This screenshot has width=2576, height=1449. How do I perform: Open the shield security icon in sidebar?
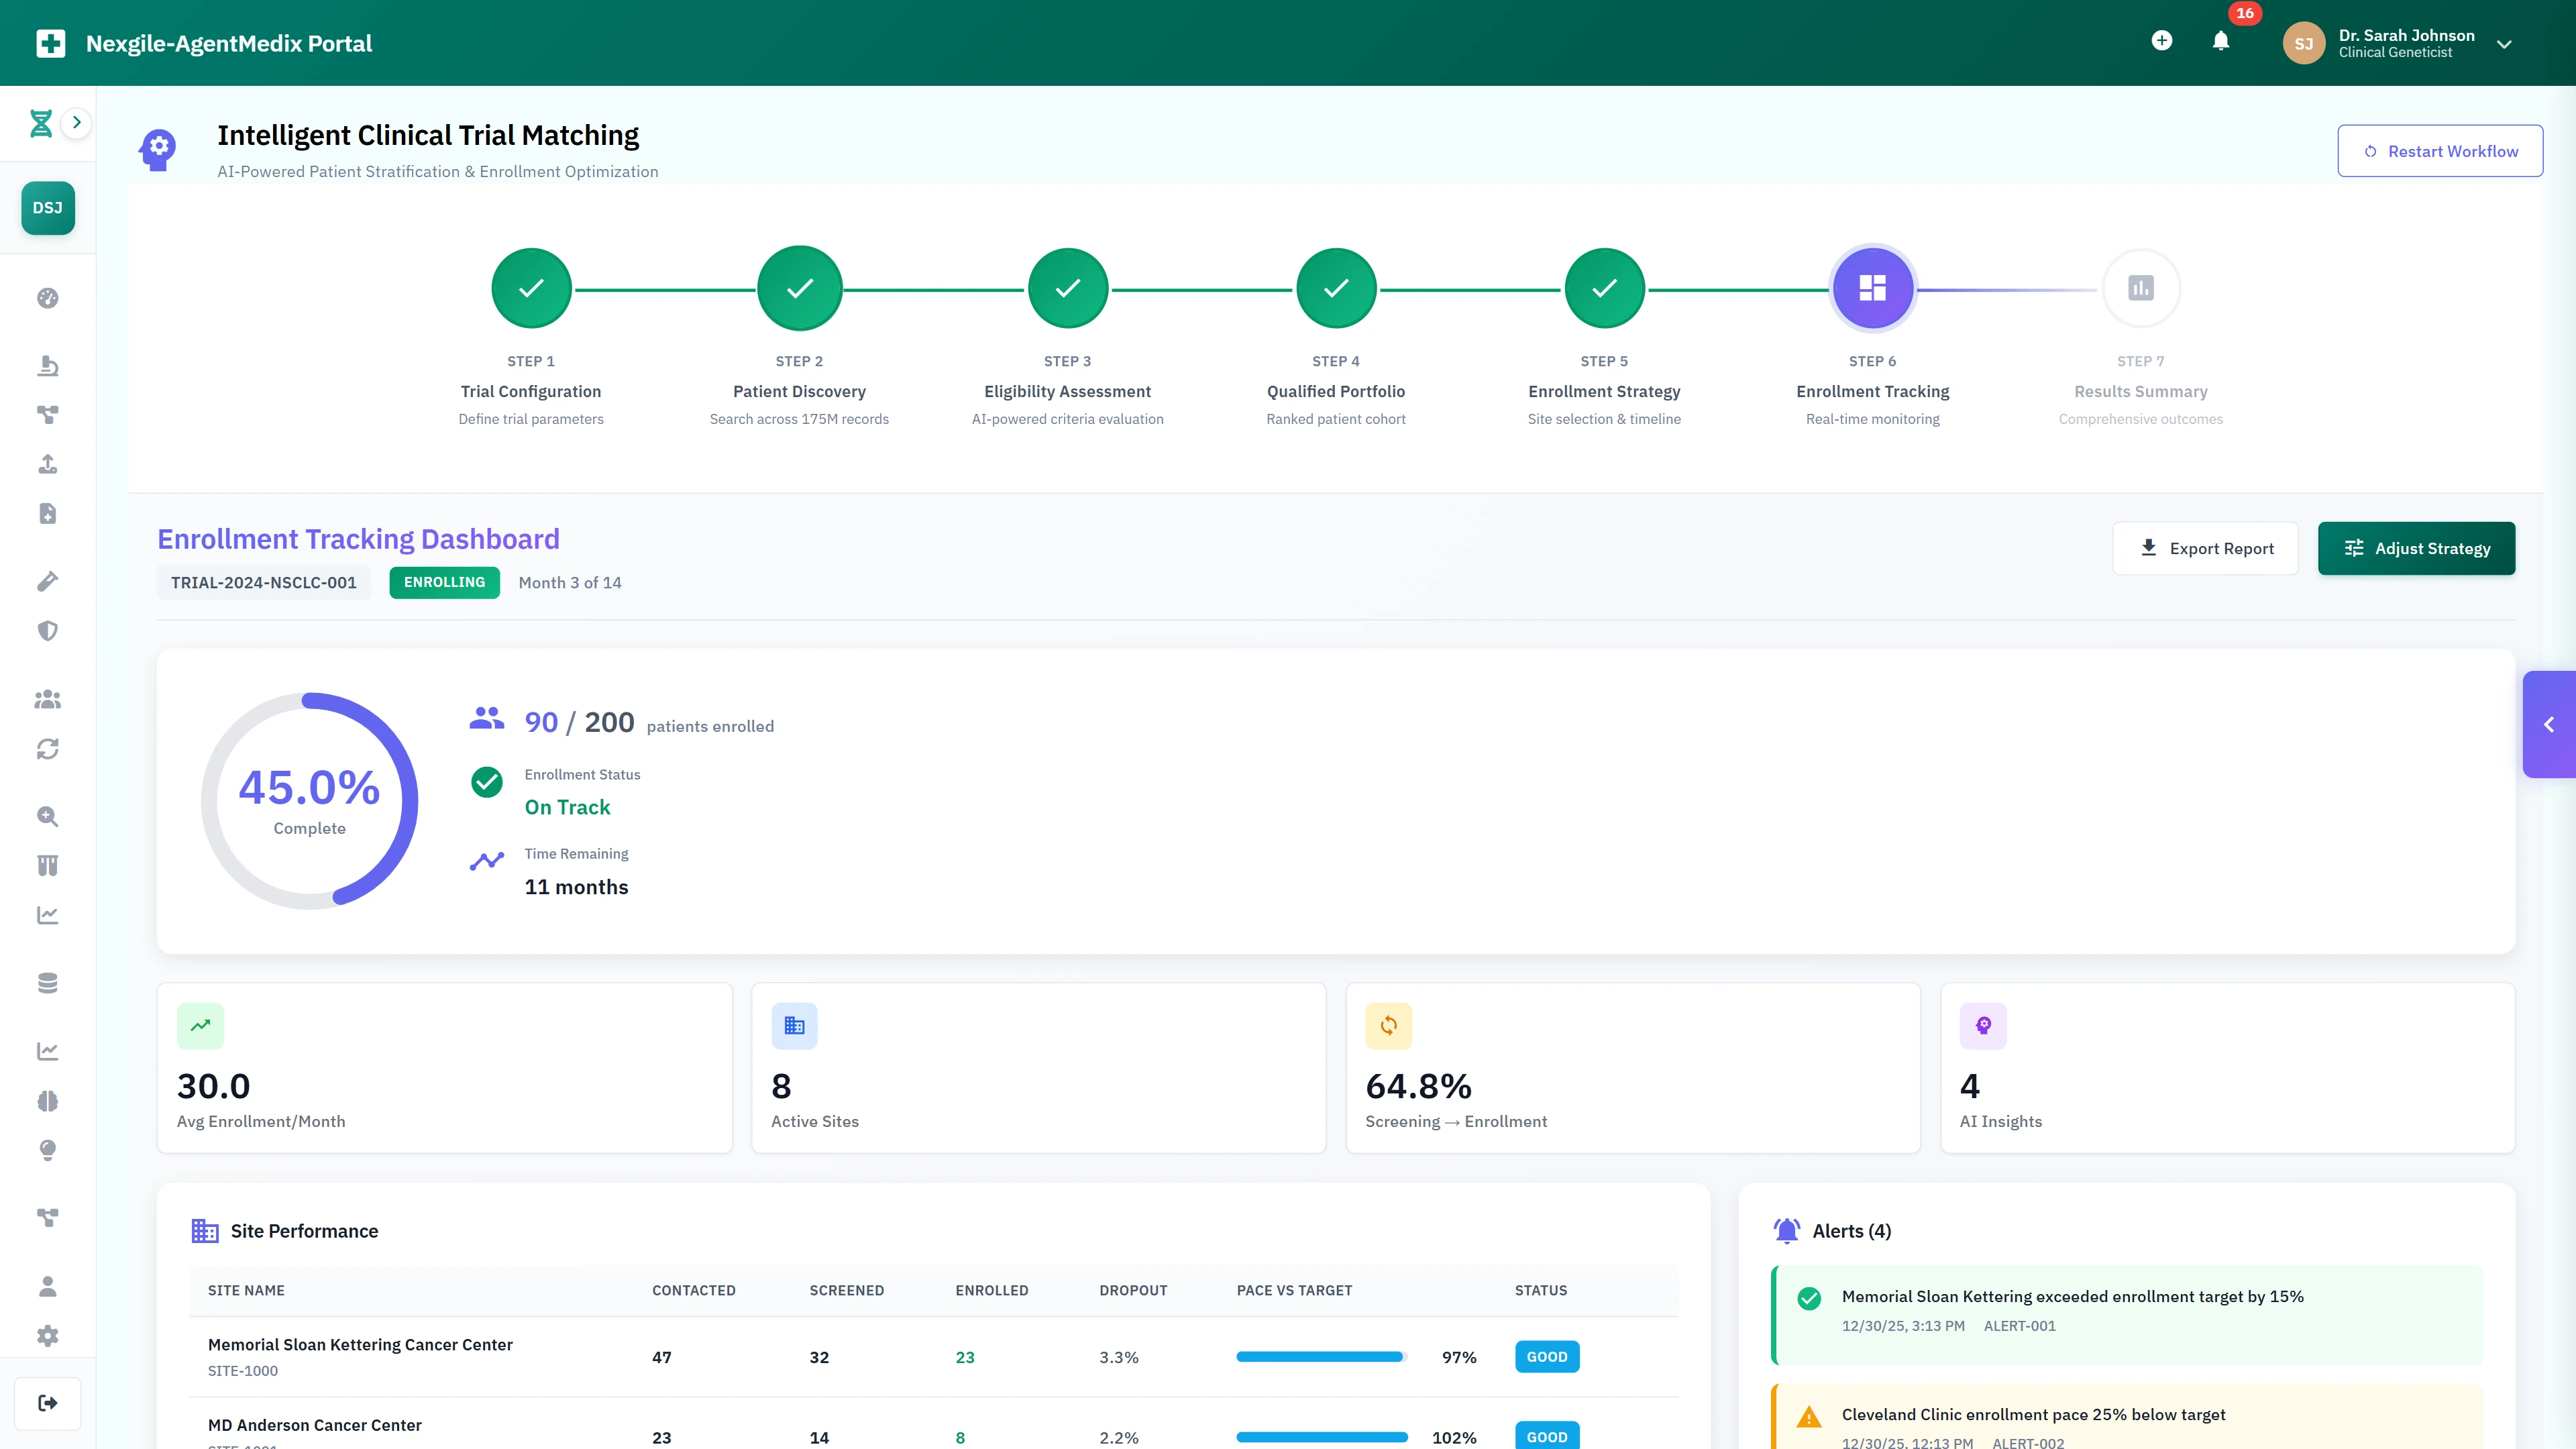[47, 630]
